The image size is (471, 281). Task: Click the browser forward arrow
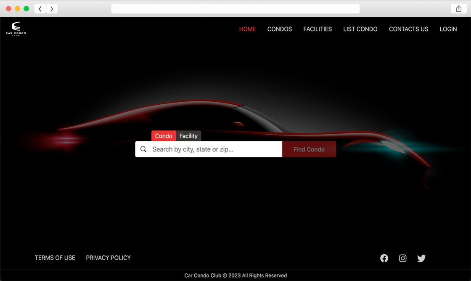52,9
